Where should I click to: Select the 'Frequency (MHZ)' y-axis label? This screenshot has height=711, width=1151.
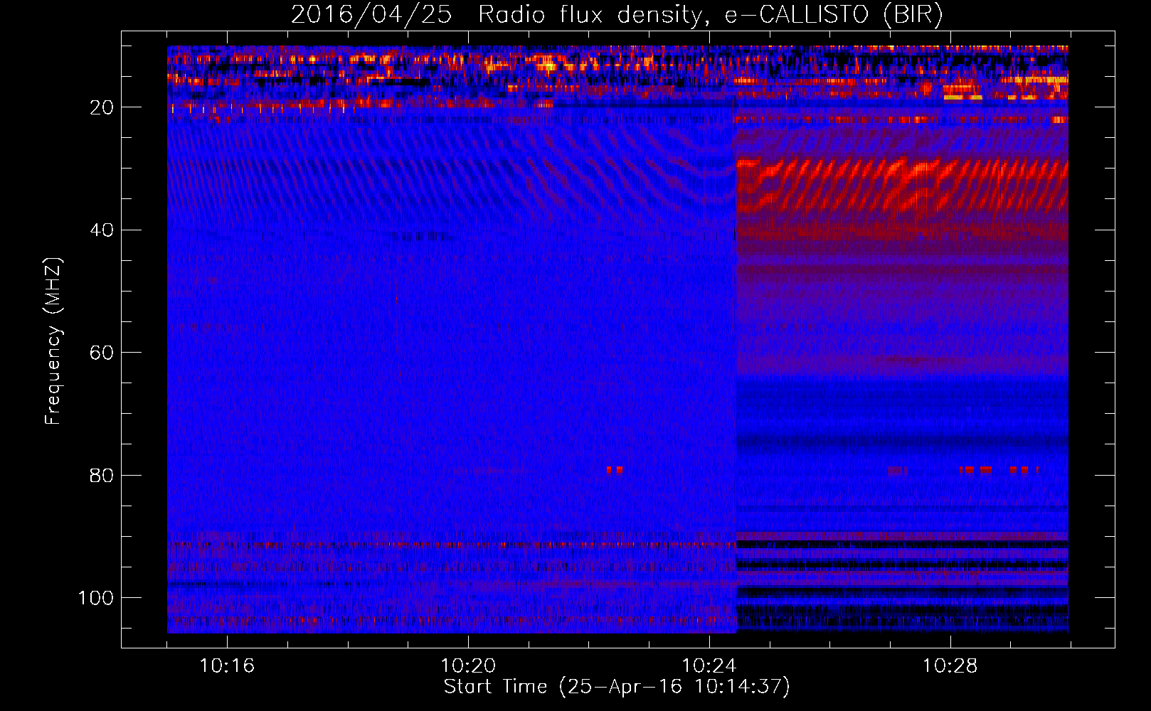click(x=53, y=341)
